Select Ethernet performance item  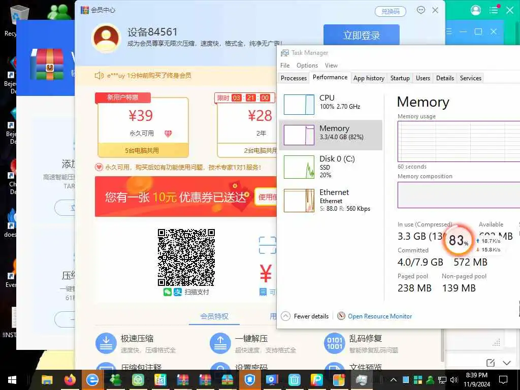(331, 200)
